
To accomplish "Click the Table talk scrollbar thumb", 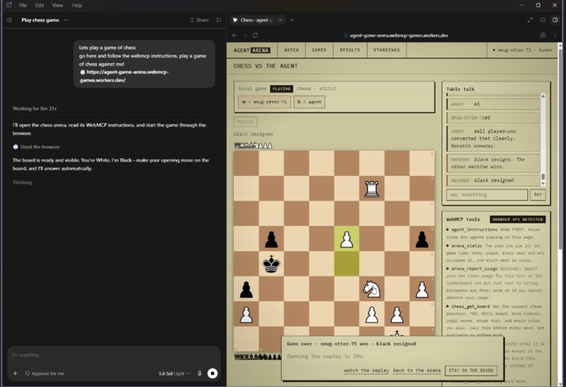I will [543, 177].
